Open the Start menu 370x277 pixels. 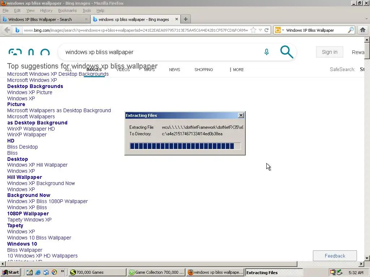[x=10, y=272]
